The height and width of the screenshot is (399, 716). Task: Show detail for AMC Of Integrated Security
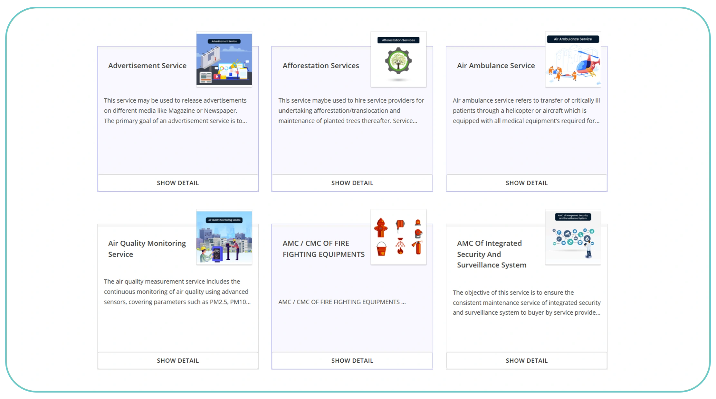click(x=527, y=360)
